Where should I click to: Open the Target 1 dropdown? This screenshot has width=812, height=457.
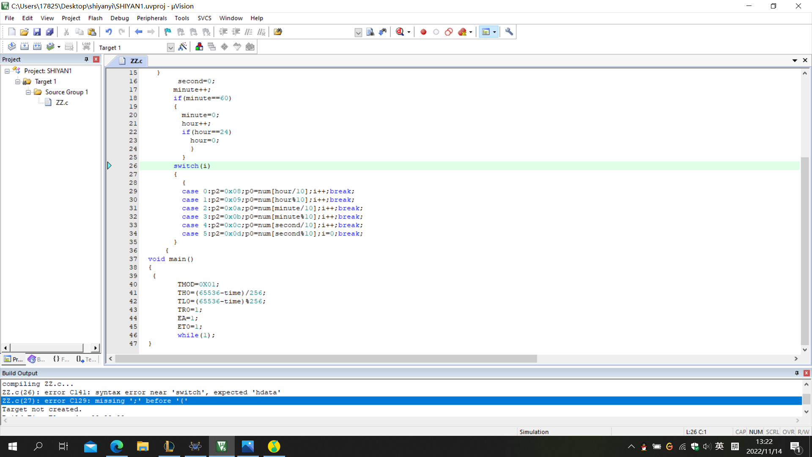point(170,47)
